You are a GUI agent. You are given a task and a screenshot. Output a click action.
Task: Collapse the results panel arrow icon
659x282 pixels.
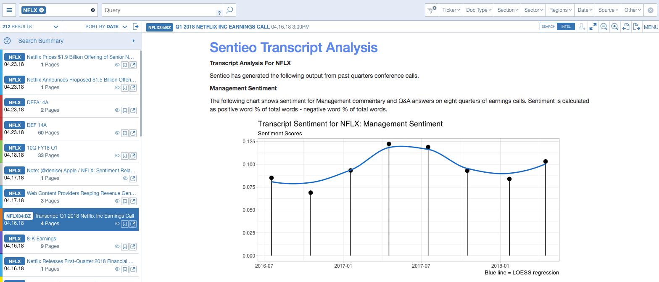pos(136,26)
